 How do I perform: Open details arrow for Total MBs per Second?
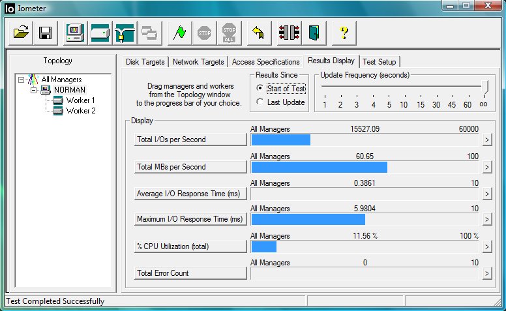(487, 168)
